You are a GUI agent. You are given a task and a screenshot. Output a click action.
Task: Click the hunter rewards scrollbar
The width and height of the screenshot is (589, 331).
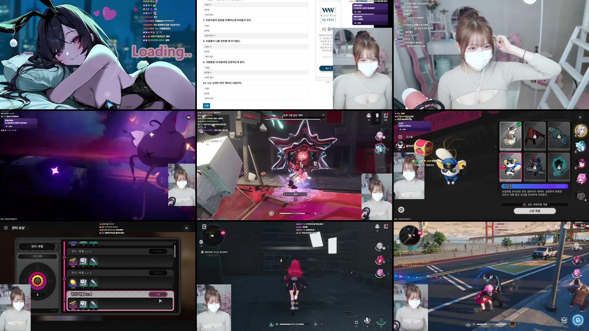point(175,251)
